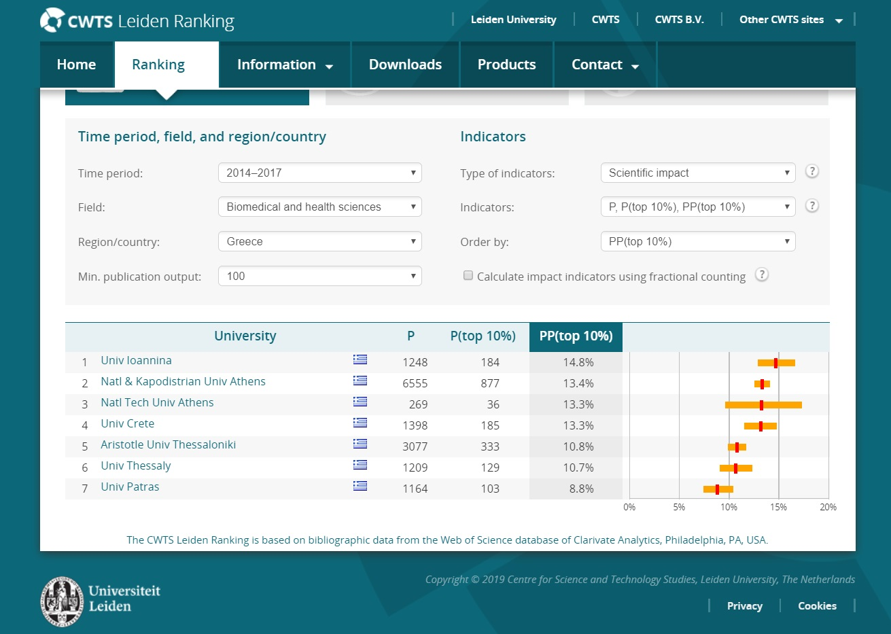Open Natl Tech Univ Athens link
891x634 pixels.
tap(157, 402)
